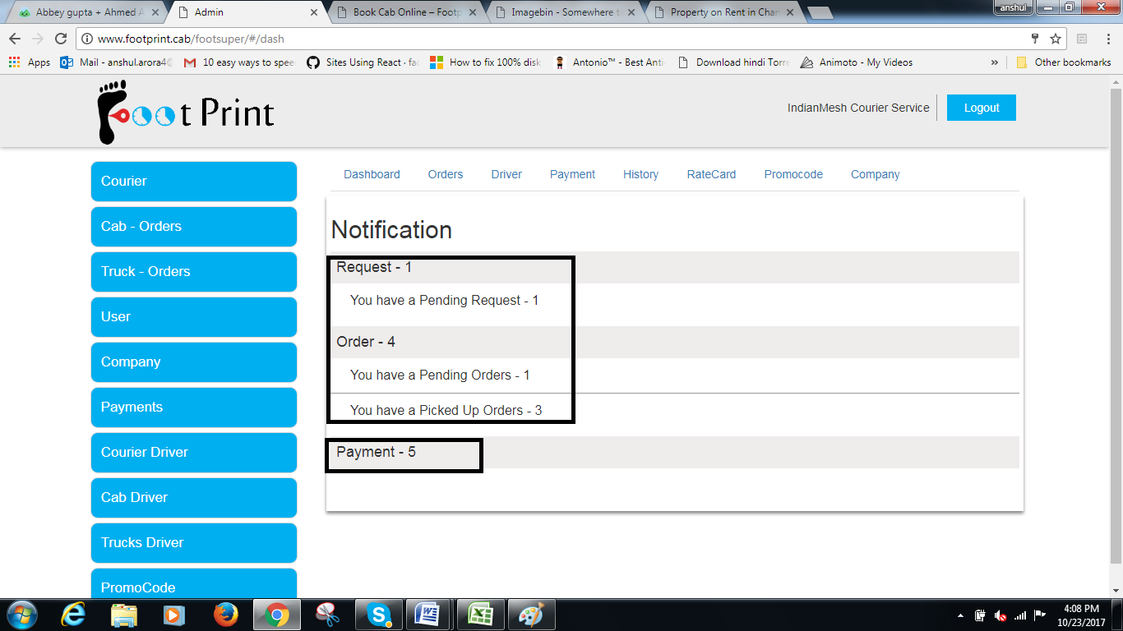Open the Courier sidebar button
The image size is (1123, 631).
(194, 182)
